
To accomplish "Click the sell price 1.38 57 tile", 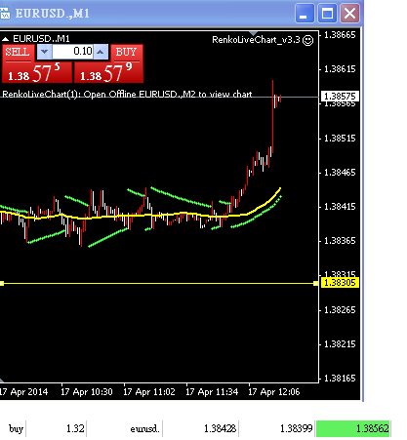I will (x=37, y=72).
